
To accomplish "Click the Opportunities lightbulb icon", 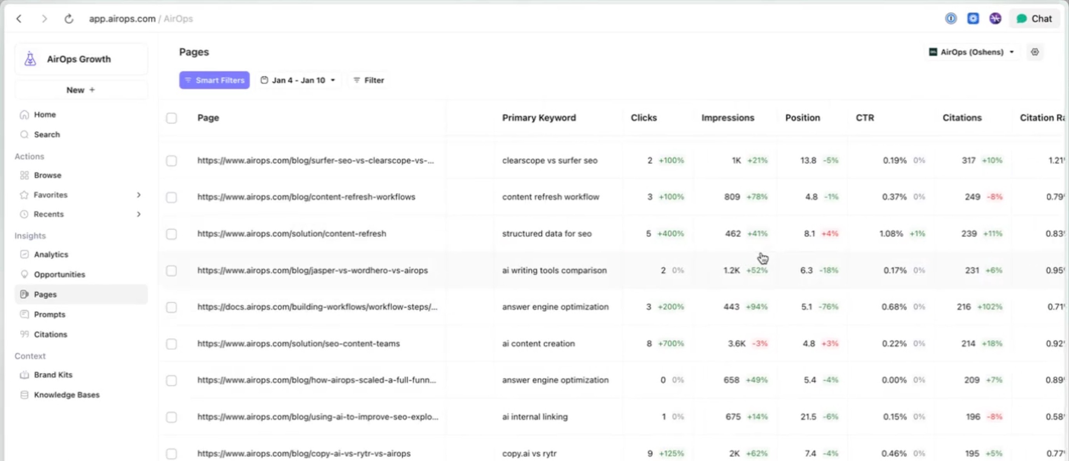I will tap(24, 274).
